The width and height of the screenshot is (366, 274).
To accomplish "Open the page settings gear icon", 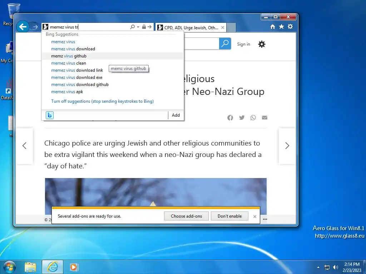I will tap(262, 44).
